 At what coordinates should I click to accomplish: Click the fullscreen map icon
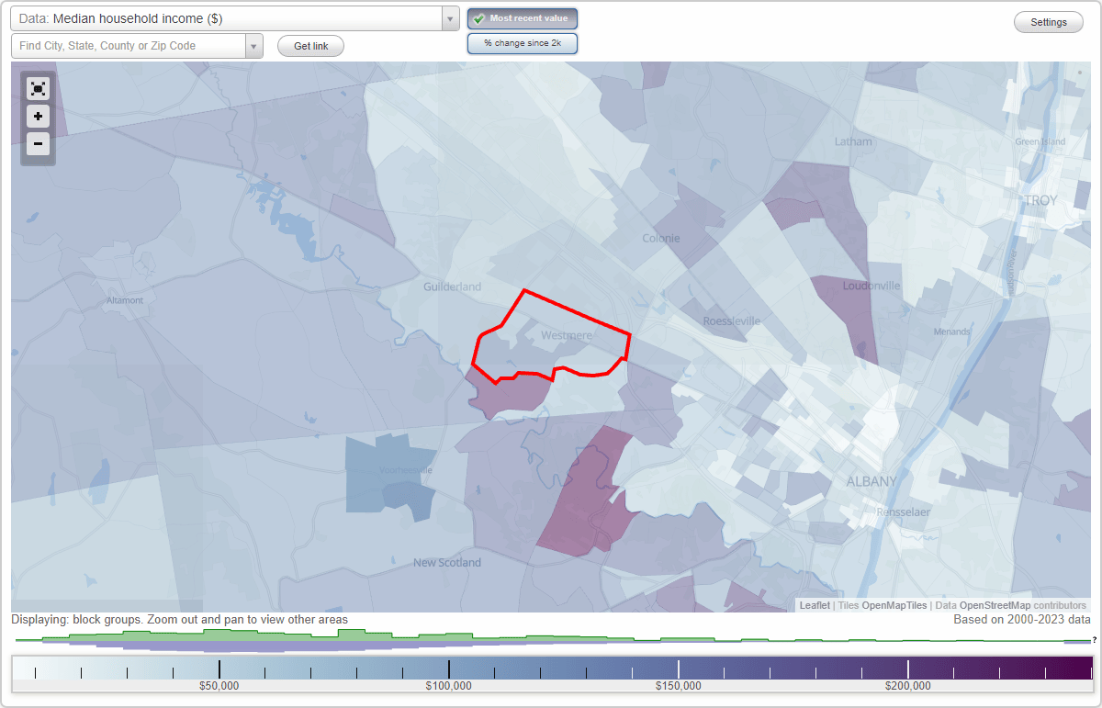[x=38, y=89]
